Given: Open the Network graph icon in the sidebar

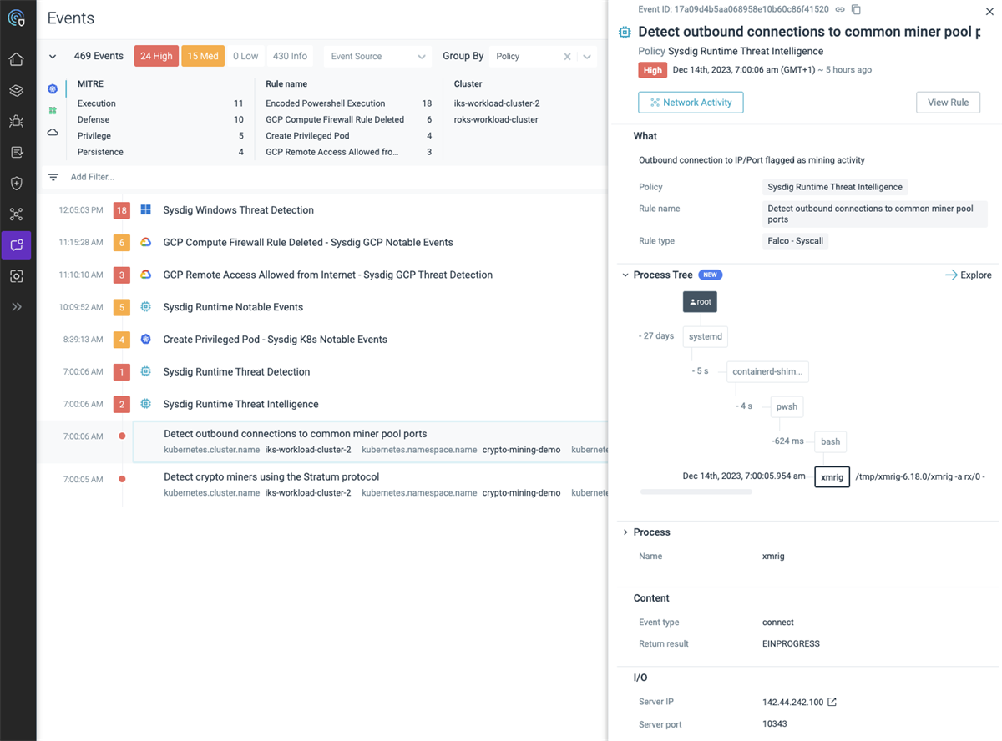Looking at the screenshot, I should (x=17, y=214).
